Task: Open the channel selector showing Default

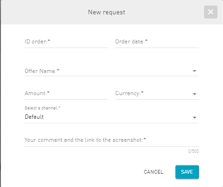Action: [x=112, y=117]
